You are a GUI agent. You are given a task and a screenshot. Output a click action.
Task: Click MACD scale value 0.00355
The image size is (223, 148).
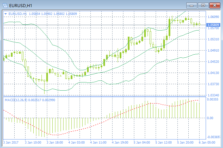(212, 99)
